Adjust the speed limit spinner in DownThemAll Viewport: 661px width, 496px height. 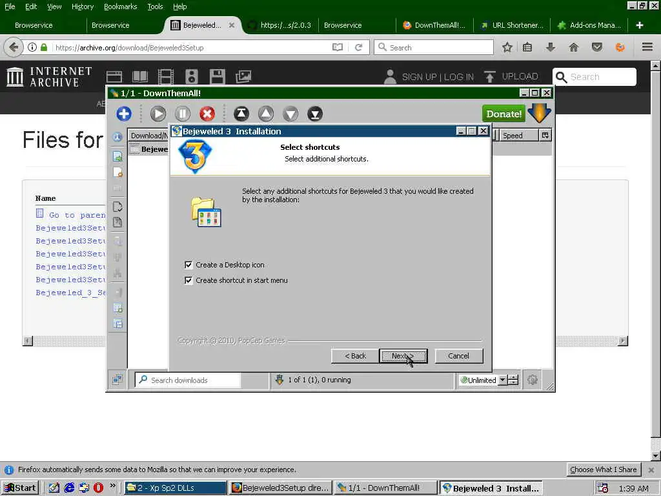(513, 380)
